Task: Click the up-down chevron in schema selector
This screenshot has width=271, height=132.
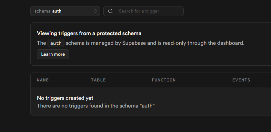Action: click(x=95, y=11)
